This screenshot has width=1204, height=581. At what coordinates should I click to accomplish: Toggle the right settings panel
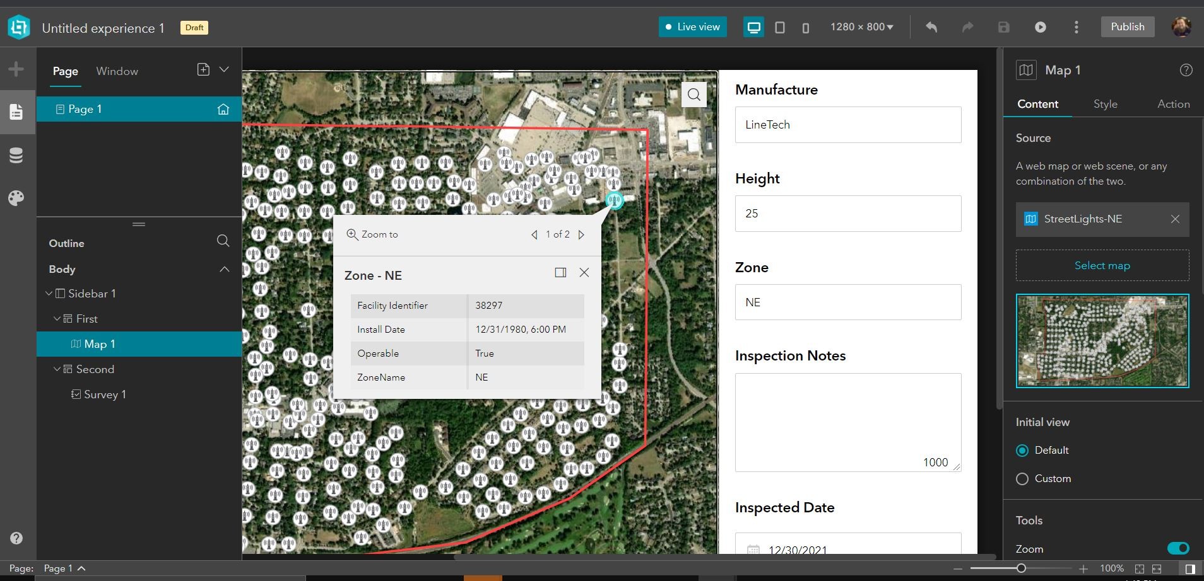click(1190, 569)
